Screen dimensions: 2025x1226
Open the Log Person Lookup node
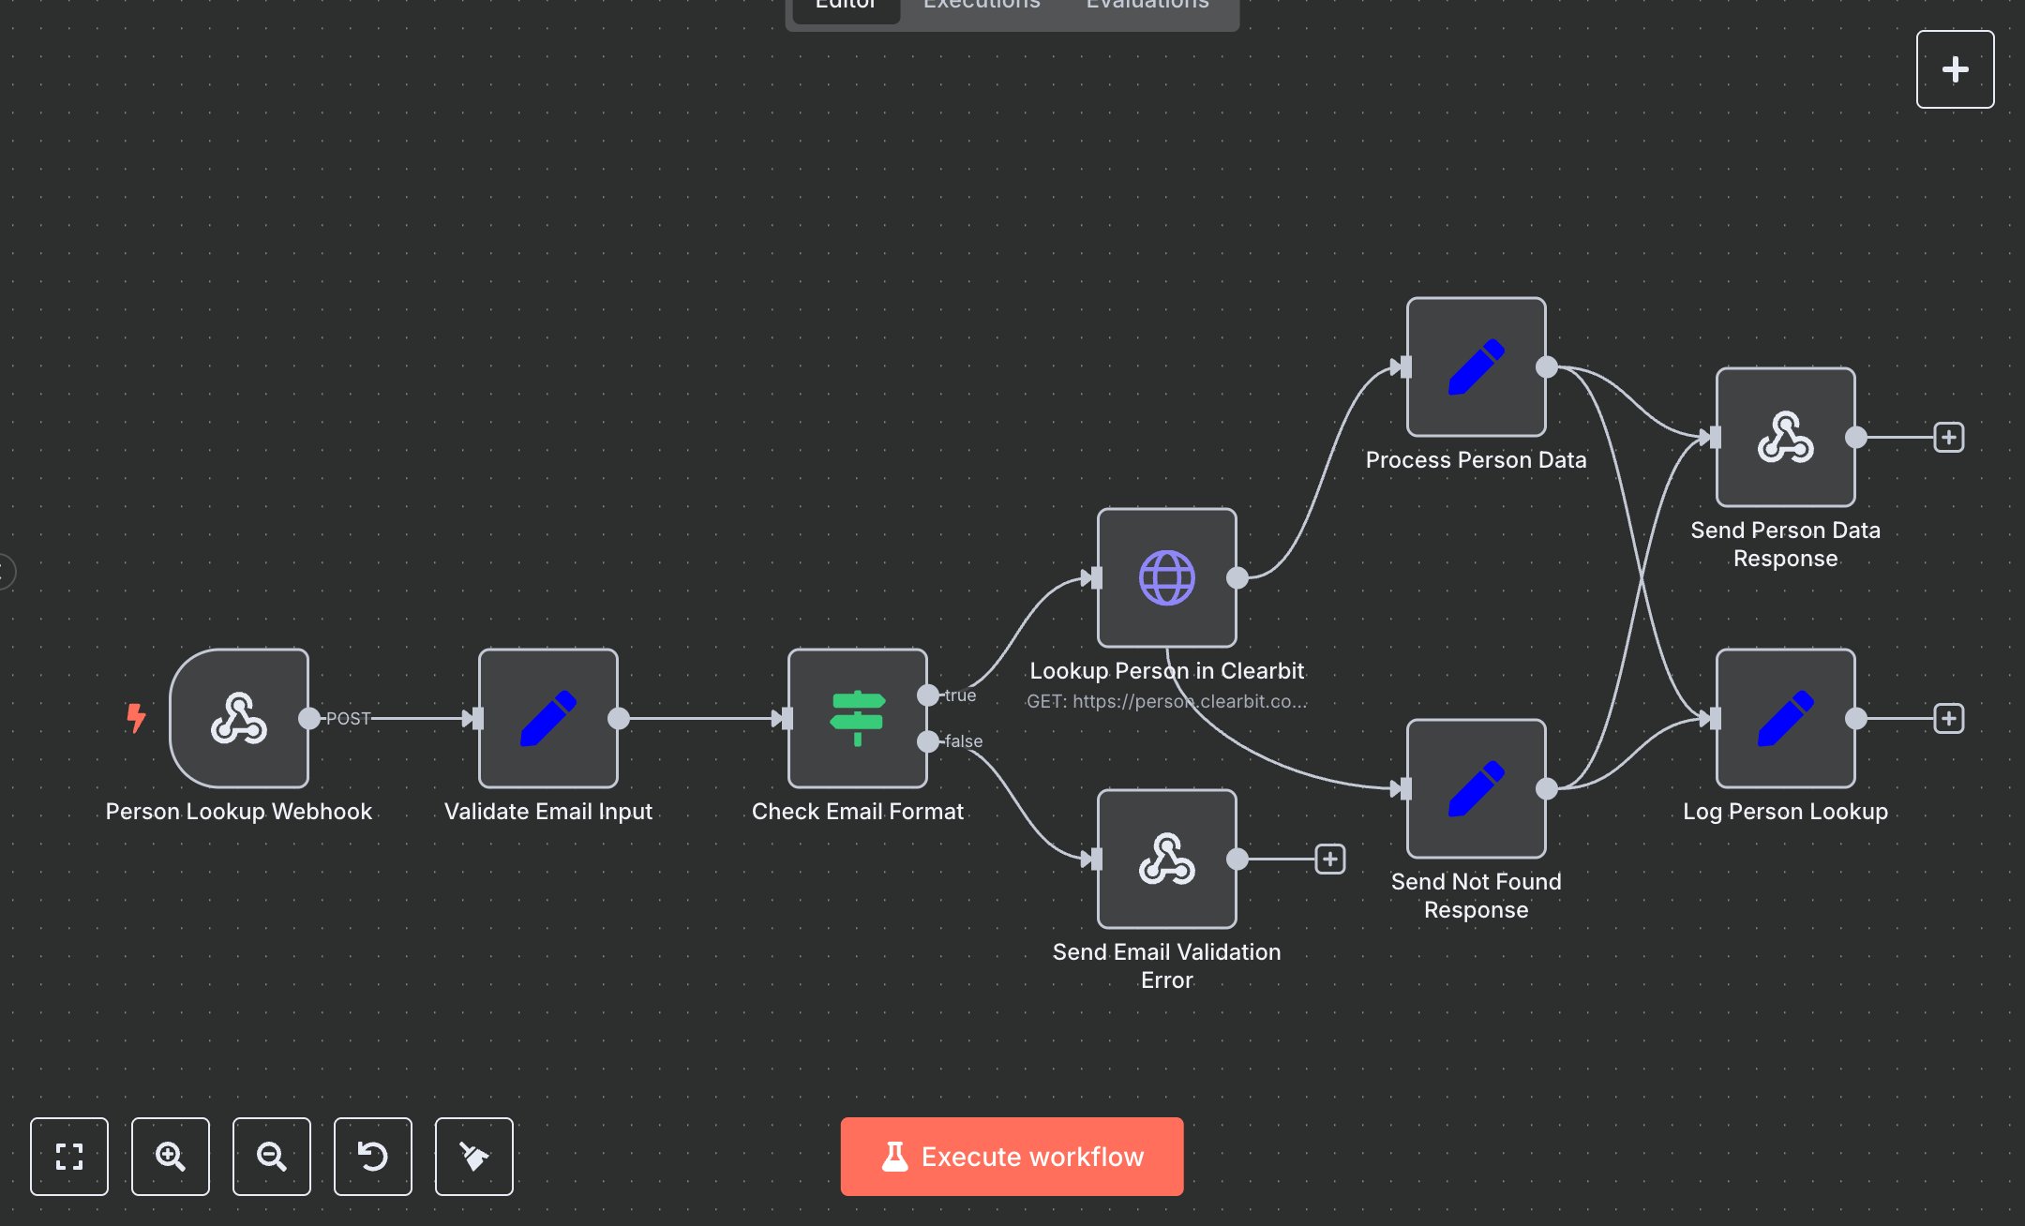coord(1784,718)
